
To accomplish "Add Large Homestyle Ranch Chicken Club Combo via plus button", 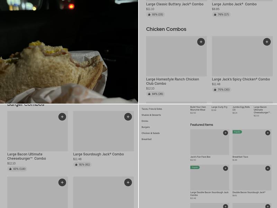I will (201, 42).
